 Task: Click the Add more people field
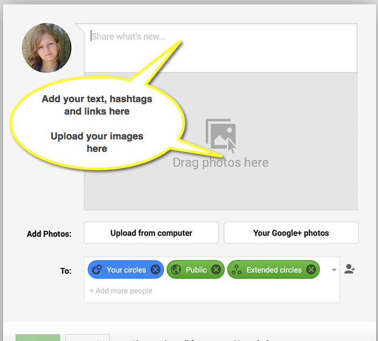tap(122, 291)
